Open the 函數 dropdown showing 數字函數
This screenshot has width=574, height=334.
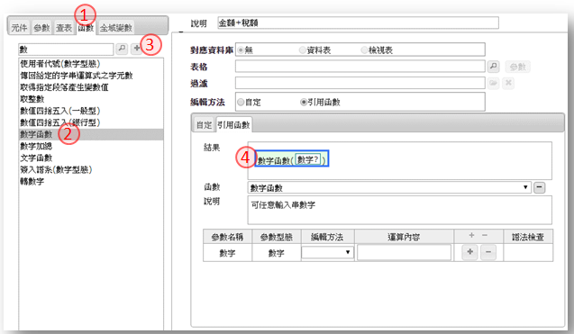[x=389, y=187]
